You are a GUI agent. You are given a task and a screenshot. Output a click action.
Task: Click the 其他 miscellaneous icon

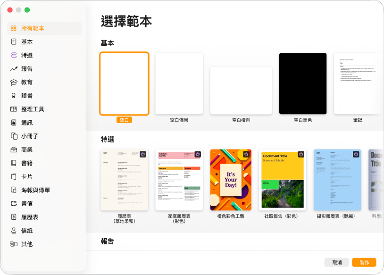pos(14,244)
